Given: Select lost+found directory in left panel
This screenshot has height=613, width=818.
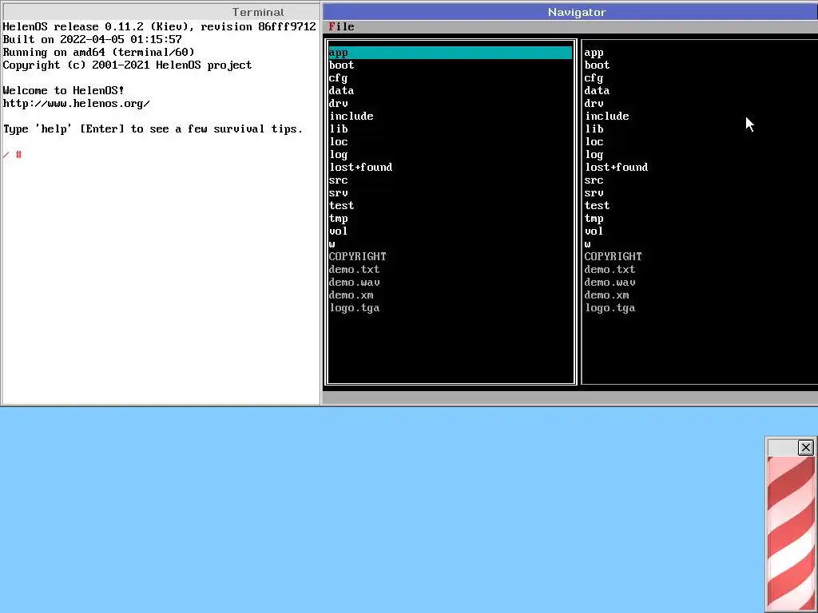Looking at the screenshot, I should tap(360, 168).
